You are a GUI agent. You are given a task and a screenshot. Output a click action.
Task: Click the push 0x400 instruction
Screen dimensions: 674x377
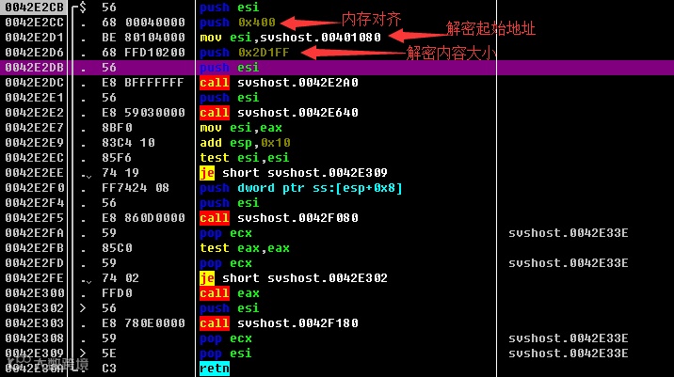click(237, 23)
